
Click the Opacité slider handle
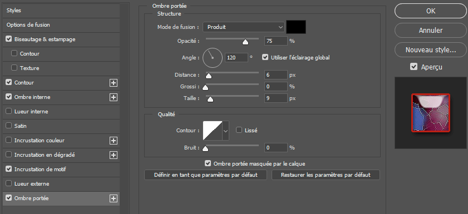tap(245, 42)
